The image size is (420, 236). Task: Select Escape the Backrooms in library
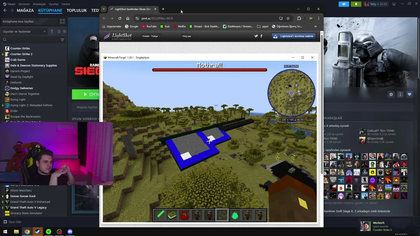point(25,117)
